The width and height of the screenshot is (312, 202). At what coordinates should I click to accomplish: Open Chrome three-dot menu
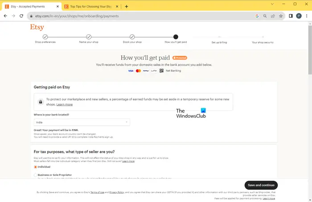[307, 16]
